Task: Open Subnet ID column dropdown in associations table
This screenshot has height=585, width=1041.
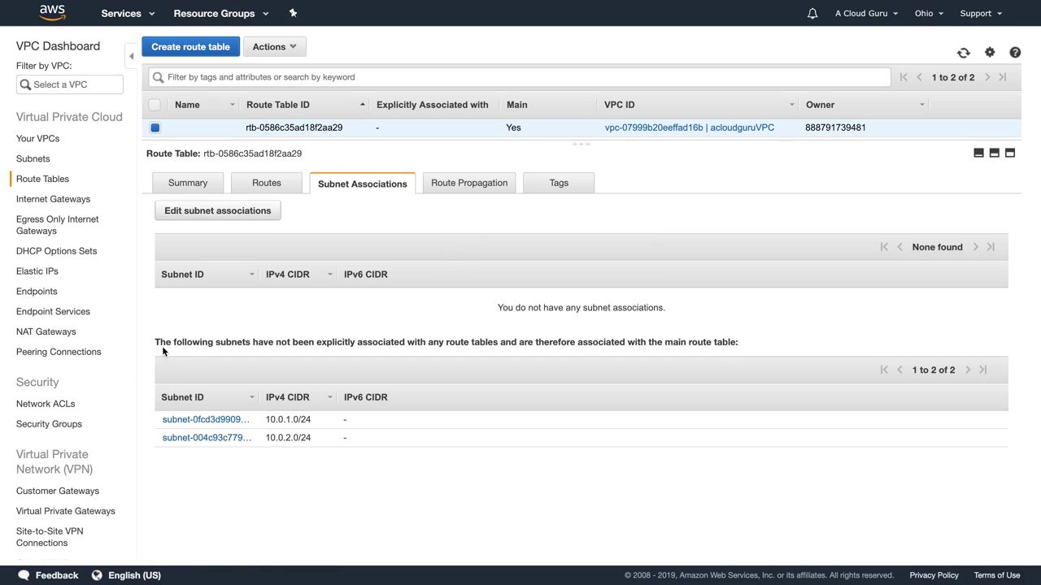Action: (251, 275)
